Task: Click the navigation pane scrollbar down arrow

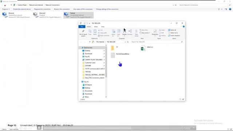Action: point(106,97)
